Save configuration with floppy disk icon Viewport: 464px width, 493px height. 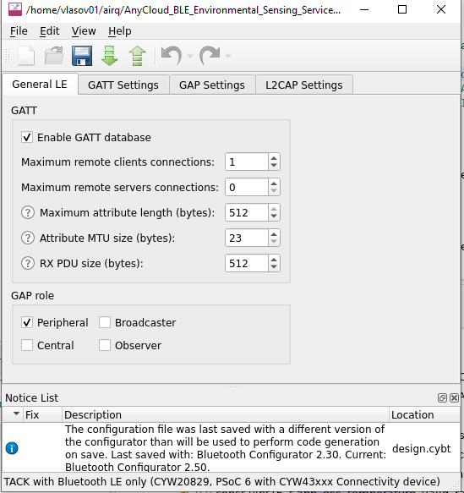click(82, 56)
